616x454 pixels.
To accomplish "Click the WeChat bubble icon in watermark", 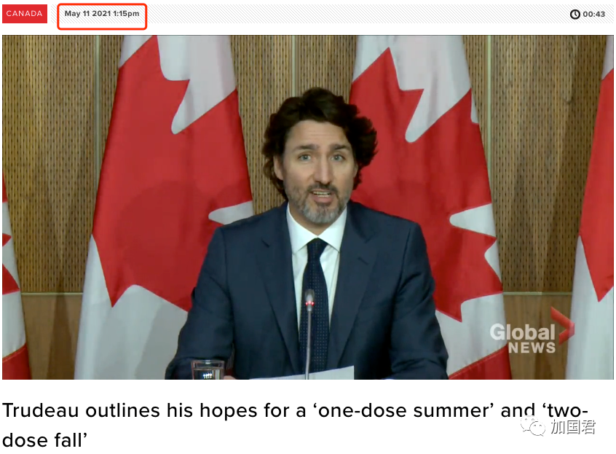I will coord(533,426).
